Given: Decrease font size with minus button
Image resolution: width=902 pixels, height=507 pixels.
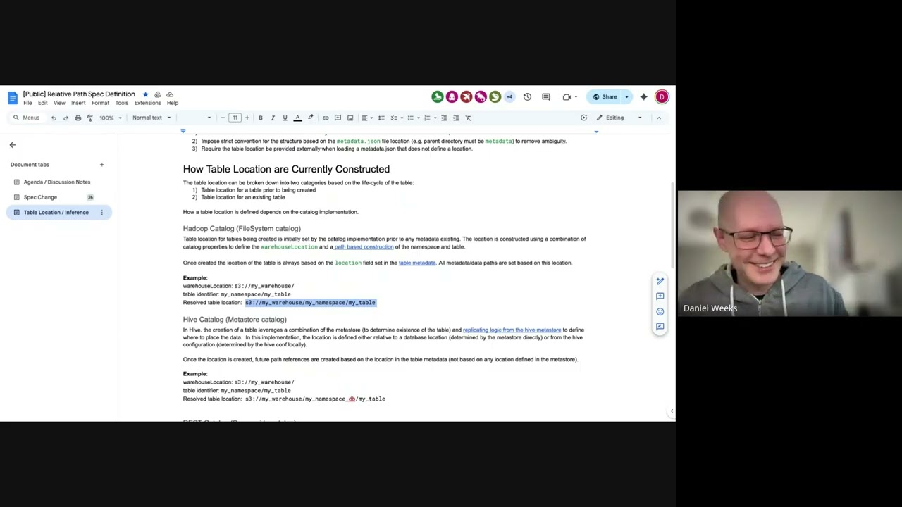Looking at the screenshot, I should pos(223,118).
